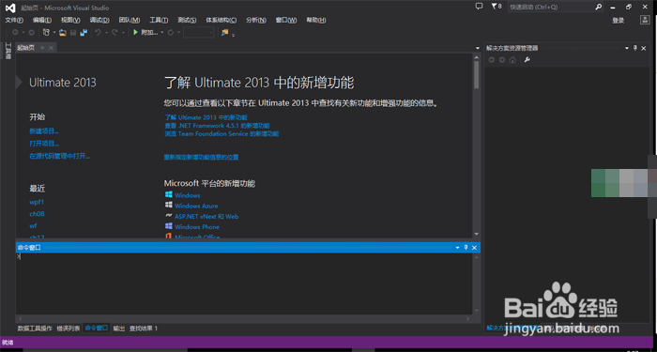Expand the Redo history dropdown arrow

tap(123, 32)
